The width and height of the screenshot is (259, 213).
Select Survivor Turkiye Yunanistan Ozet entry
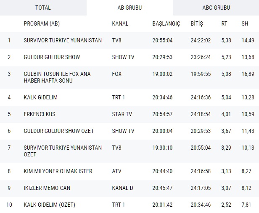(x=63, y=151)
